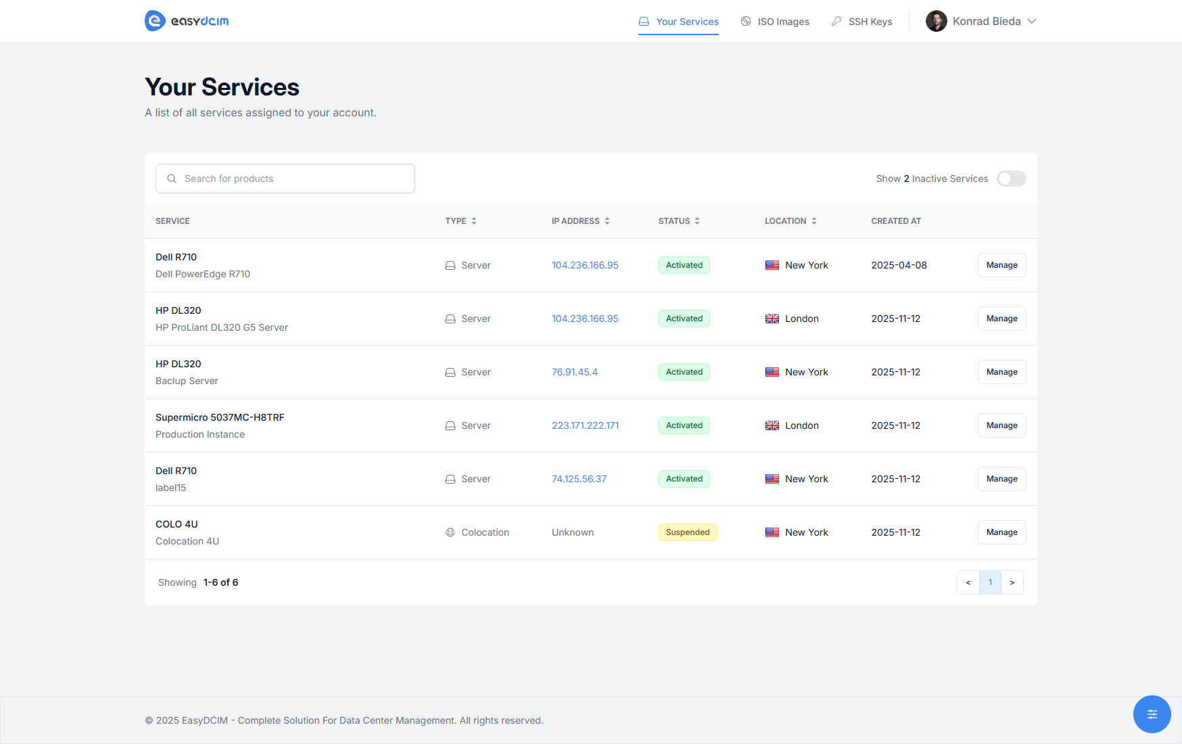Go to next page with arrow button
The height and width of the screenshot is (744, 1182).
(x=1012, y=582)
